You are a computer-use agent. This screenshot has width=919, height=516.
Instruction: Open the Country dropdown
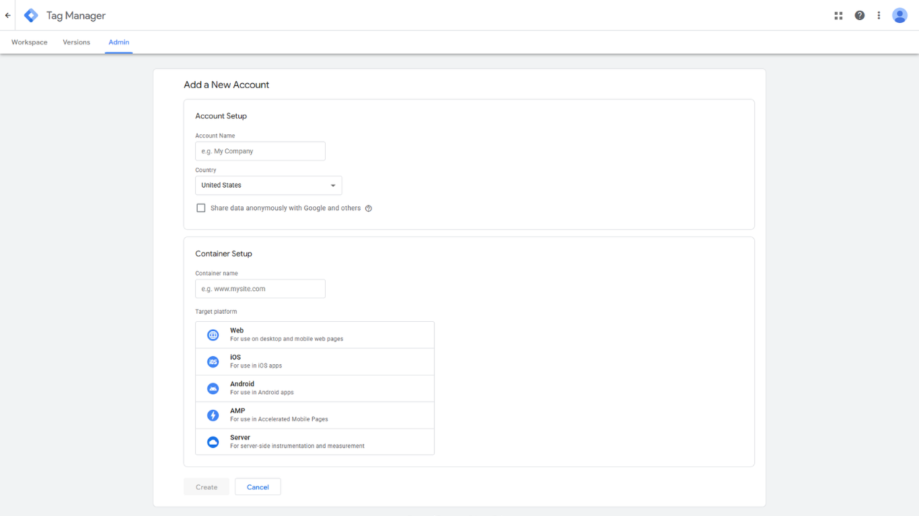[268, 185]
